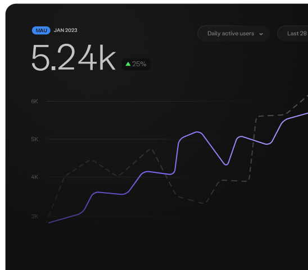Click the start of the purple line

[x=49, y=223]
